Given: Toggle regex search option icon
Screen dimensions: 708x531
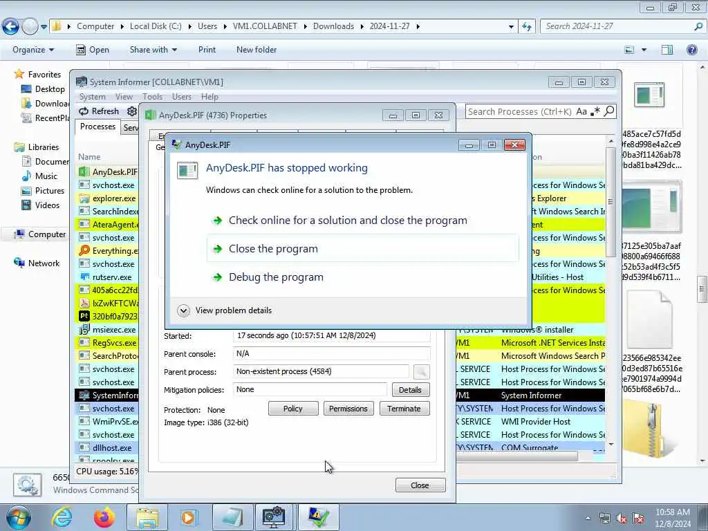Looking at the screenshot, I should [595, 111].
